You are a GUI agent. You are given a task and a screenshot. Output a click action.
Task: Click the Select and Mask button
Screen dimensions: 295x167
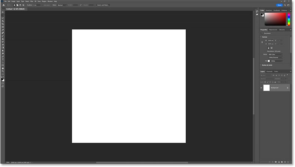[x=103, y=5]
